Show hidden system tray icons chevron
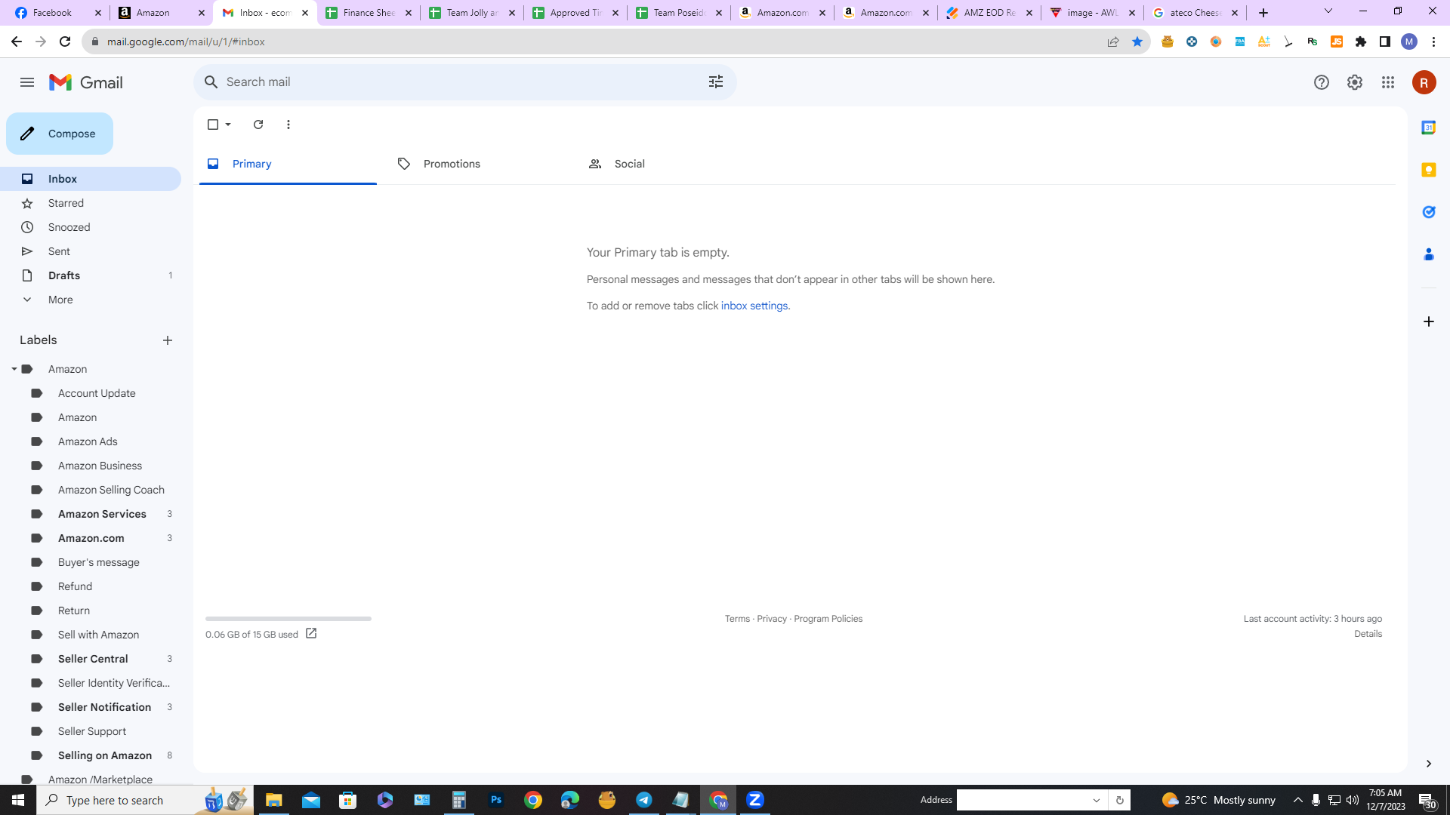Screen dimensions: 1450x815 [1298, 800]
